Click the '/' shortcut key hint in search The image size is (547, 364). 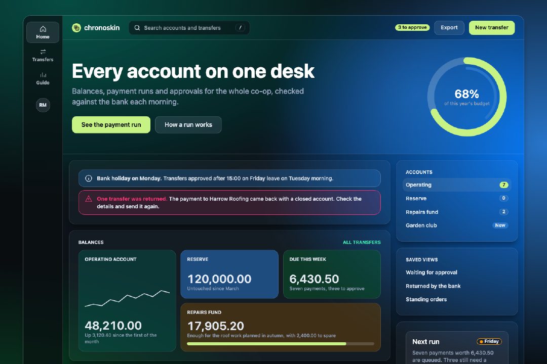tap(240, 28)
